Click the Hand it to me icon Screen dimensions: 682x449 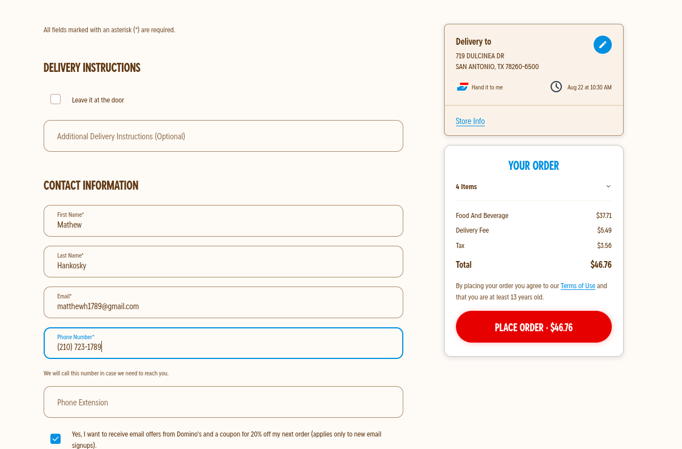[462, 87]
